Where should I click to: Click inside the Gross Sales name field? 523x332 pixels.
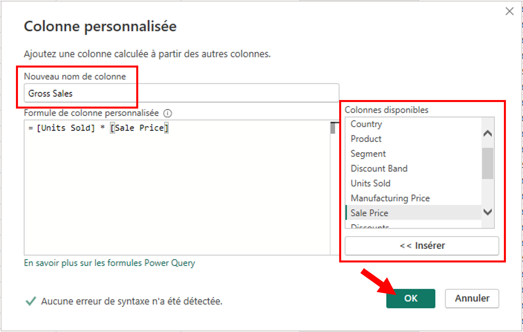181,93
